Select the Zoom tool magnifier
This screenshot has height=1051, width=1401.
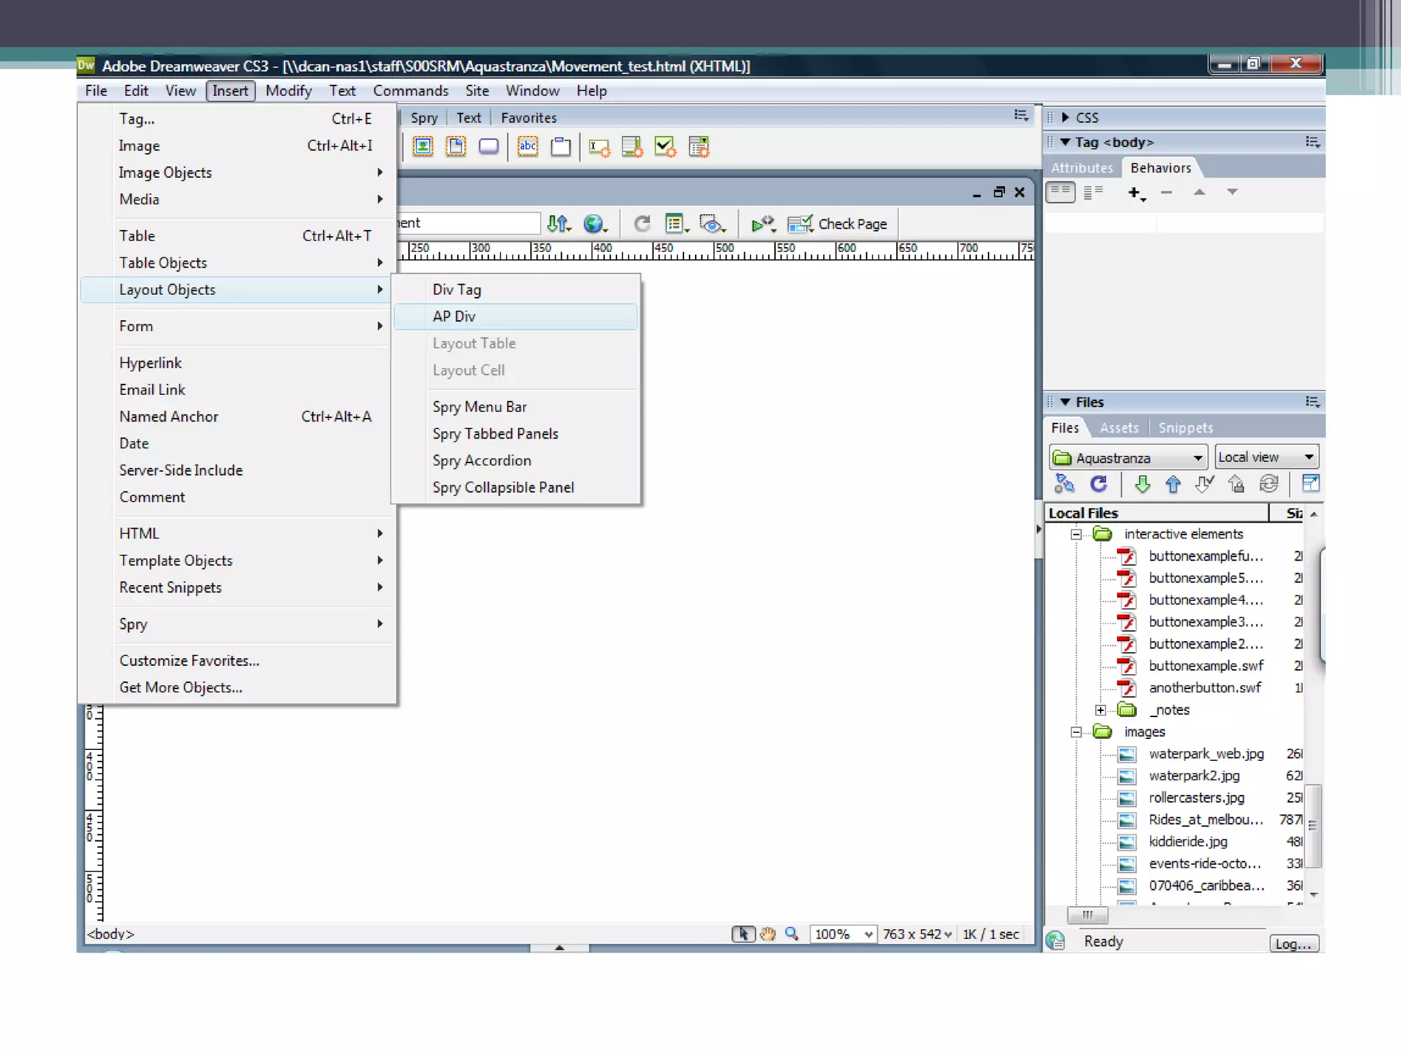(x=791, y=933)
